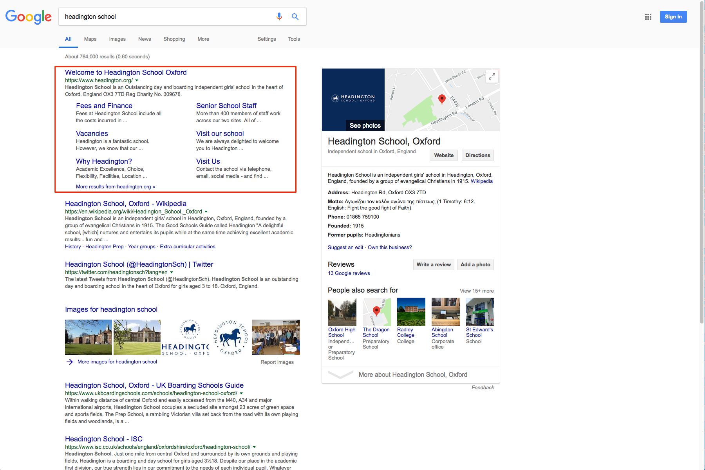
Task: Open the Headington Prep sublink
Action: click(x=105, y=247)
